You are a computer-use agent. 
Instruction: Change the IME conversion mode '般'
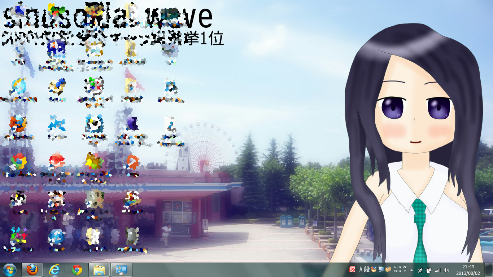pos(367,269)
